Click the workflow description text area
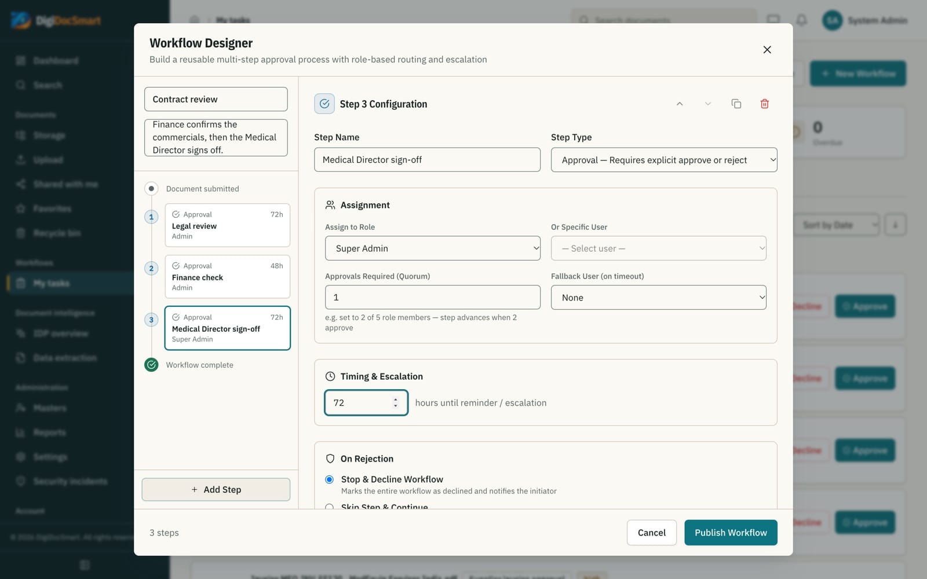The width and height of the screenshot is (927, 579). [216, 138]
